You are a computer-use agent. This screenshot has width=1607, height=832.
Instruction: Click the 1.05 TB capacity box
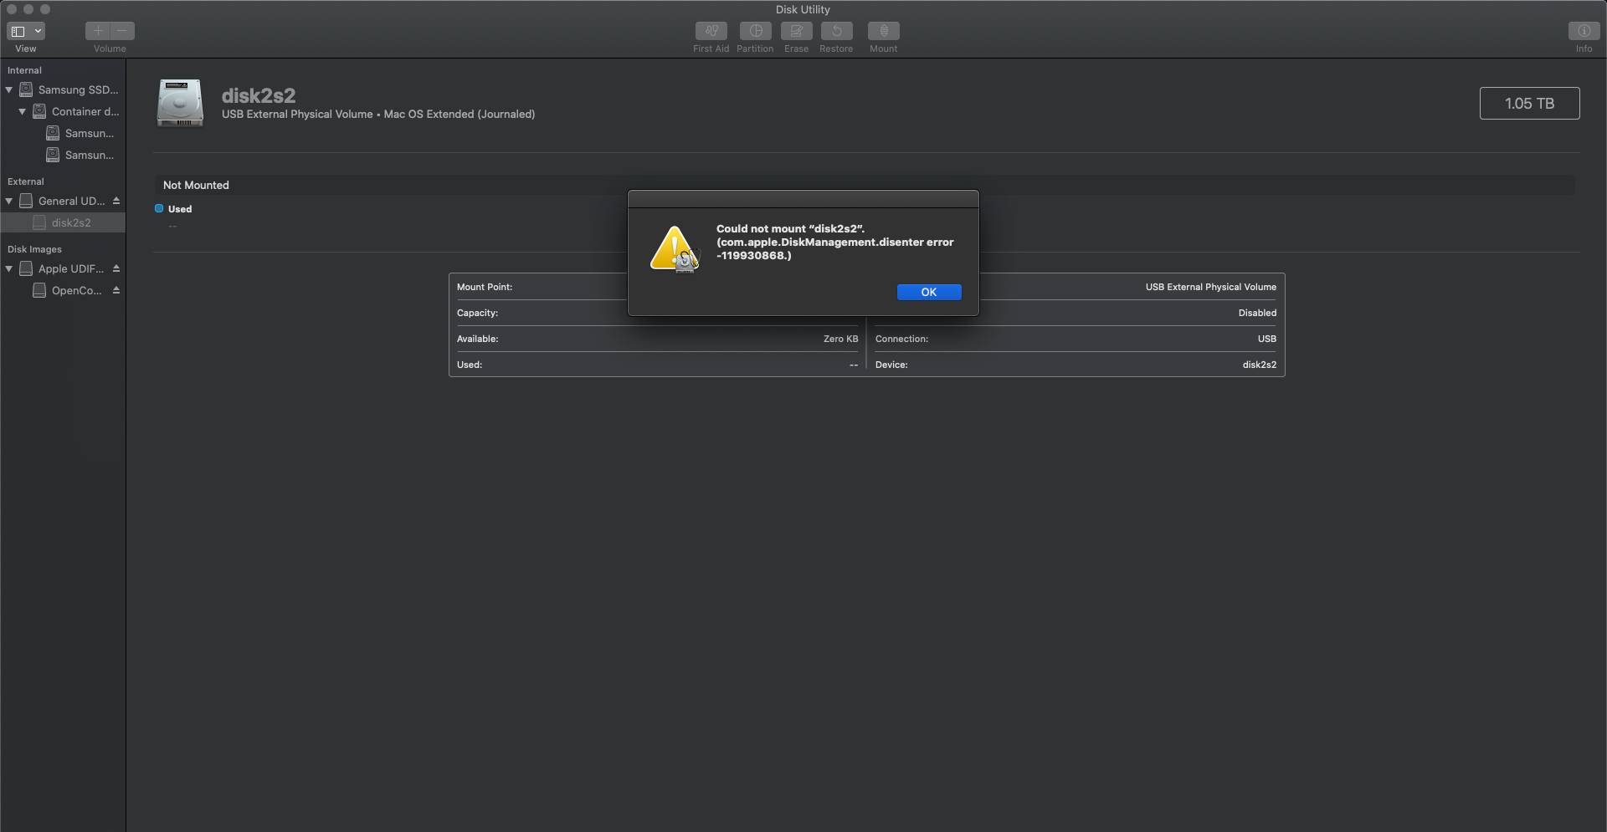[x=1529, y=103]
